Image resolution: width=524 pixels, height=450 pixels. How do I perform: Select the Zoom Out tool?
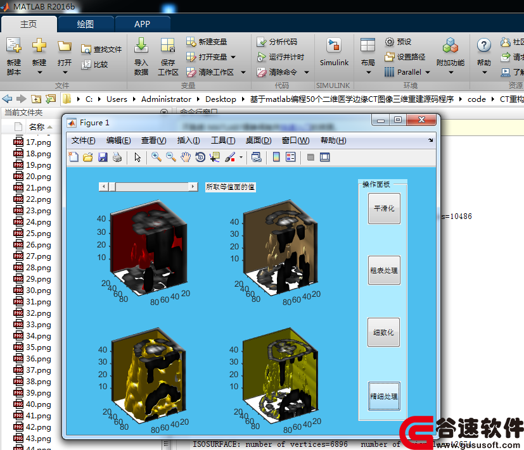(171, 157)
